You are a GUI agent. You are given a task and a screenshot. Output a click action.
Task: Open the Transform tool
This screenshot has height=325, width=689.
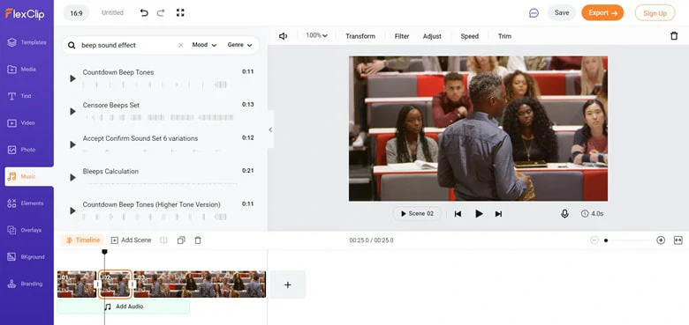coord(360,36)
